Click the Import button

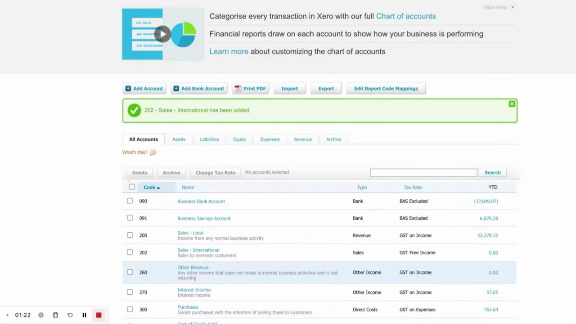click(x=290, y=89)
